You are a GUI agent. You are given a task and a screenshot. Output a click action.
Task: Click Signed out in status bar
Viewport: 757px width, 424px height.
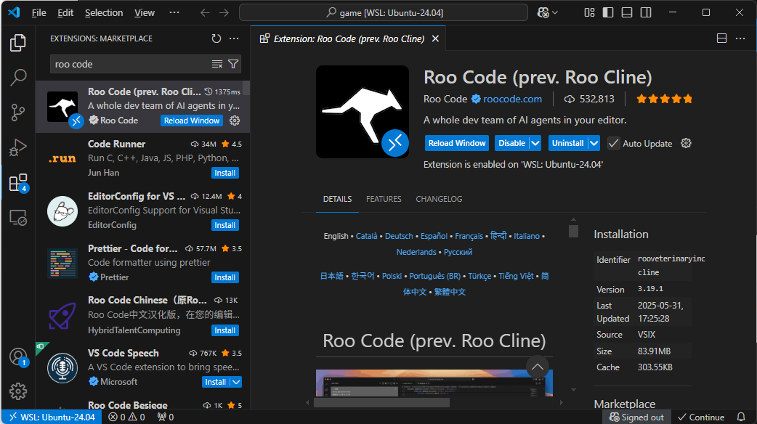(637, 417)
